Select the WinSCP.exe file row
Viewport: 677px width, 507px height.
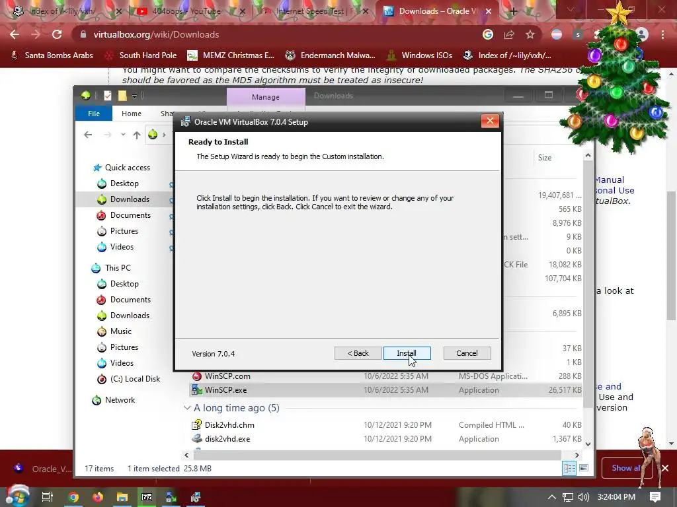(x=385, y=390)
